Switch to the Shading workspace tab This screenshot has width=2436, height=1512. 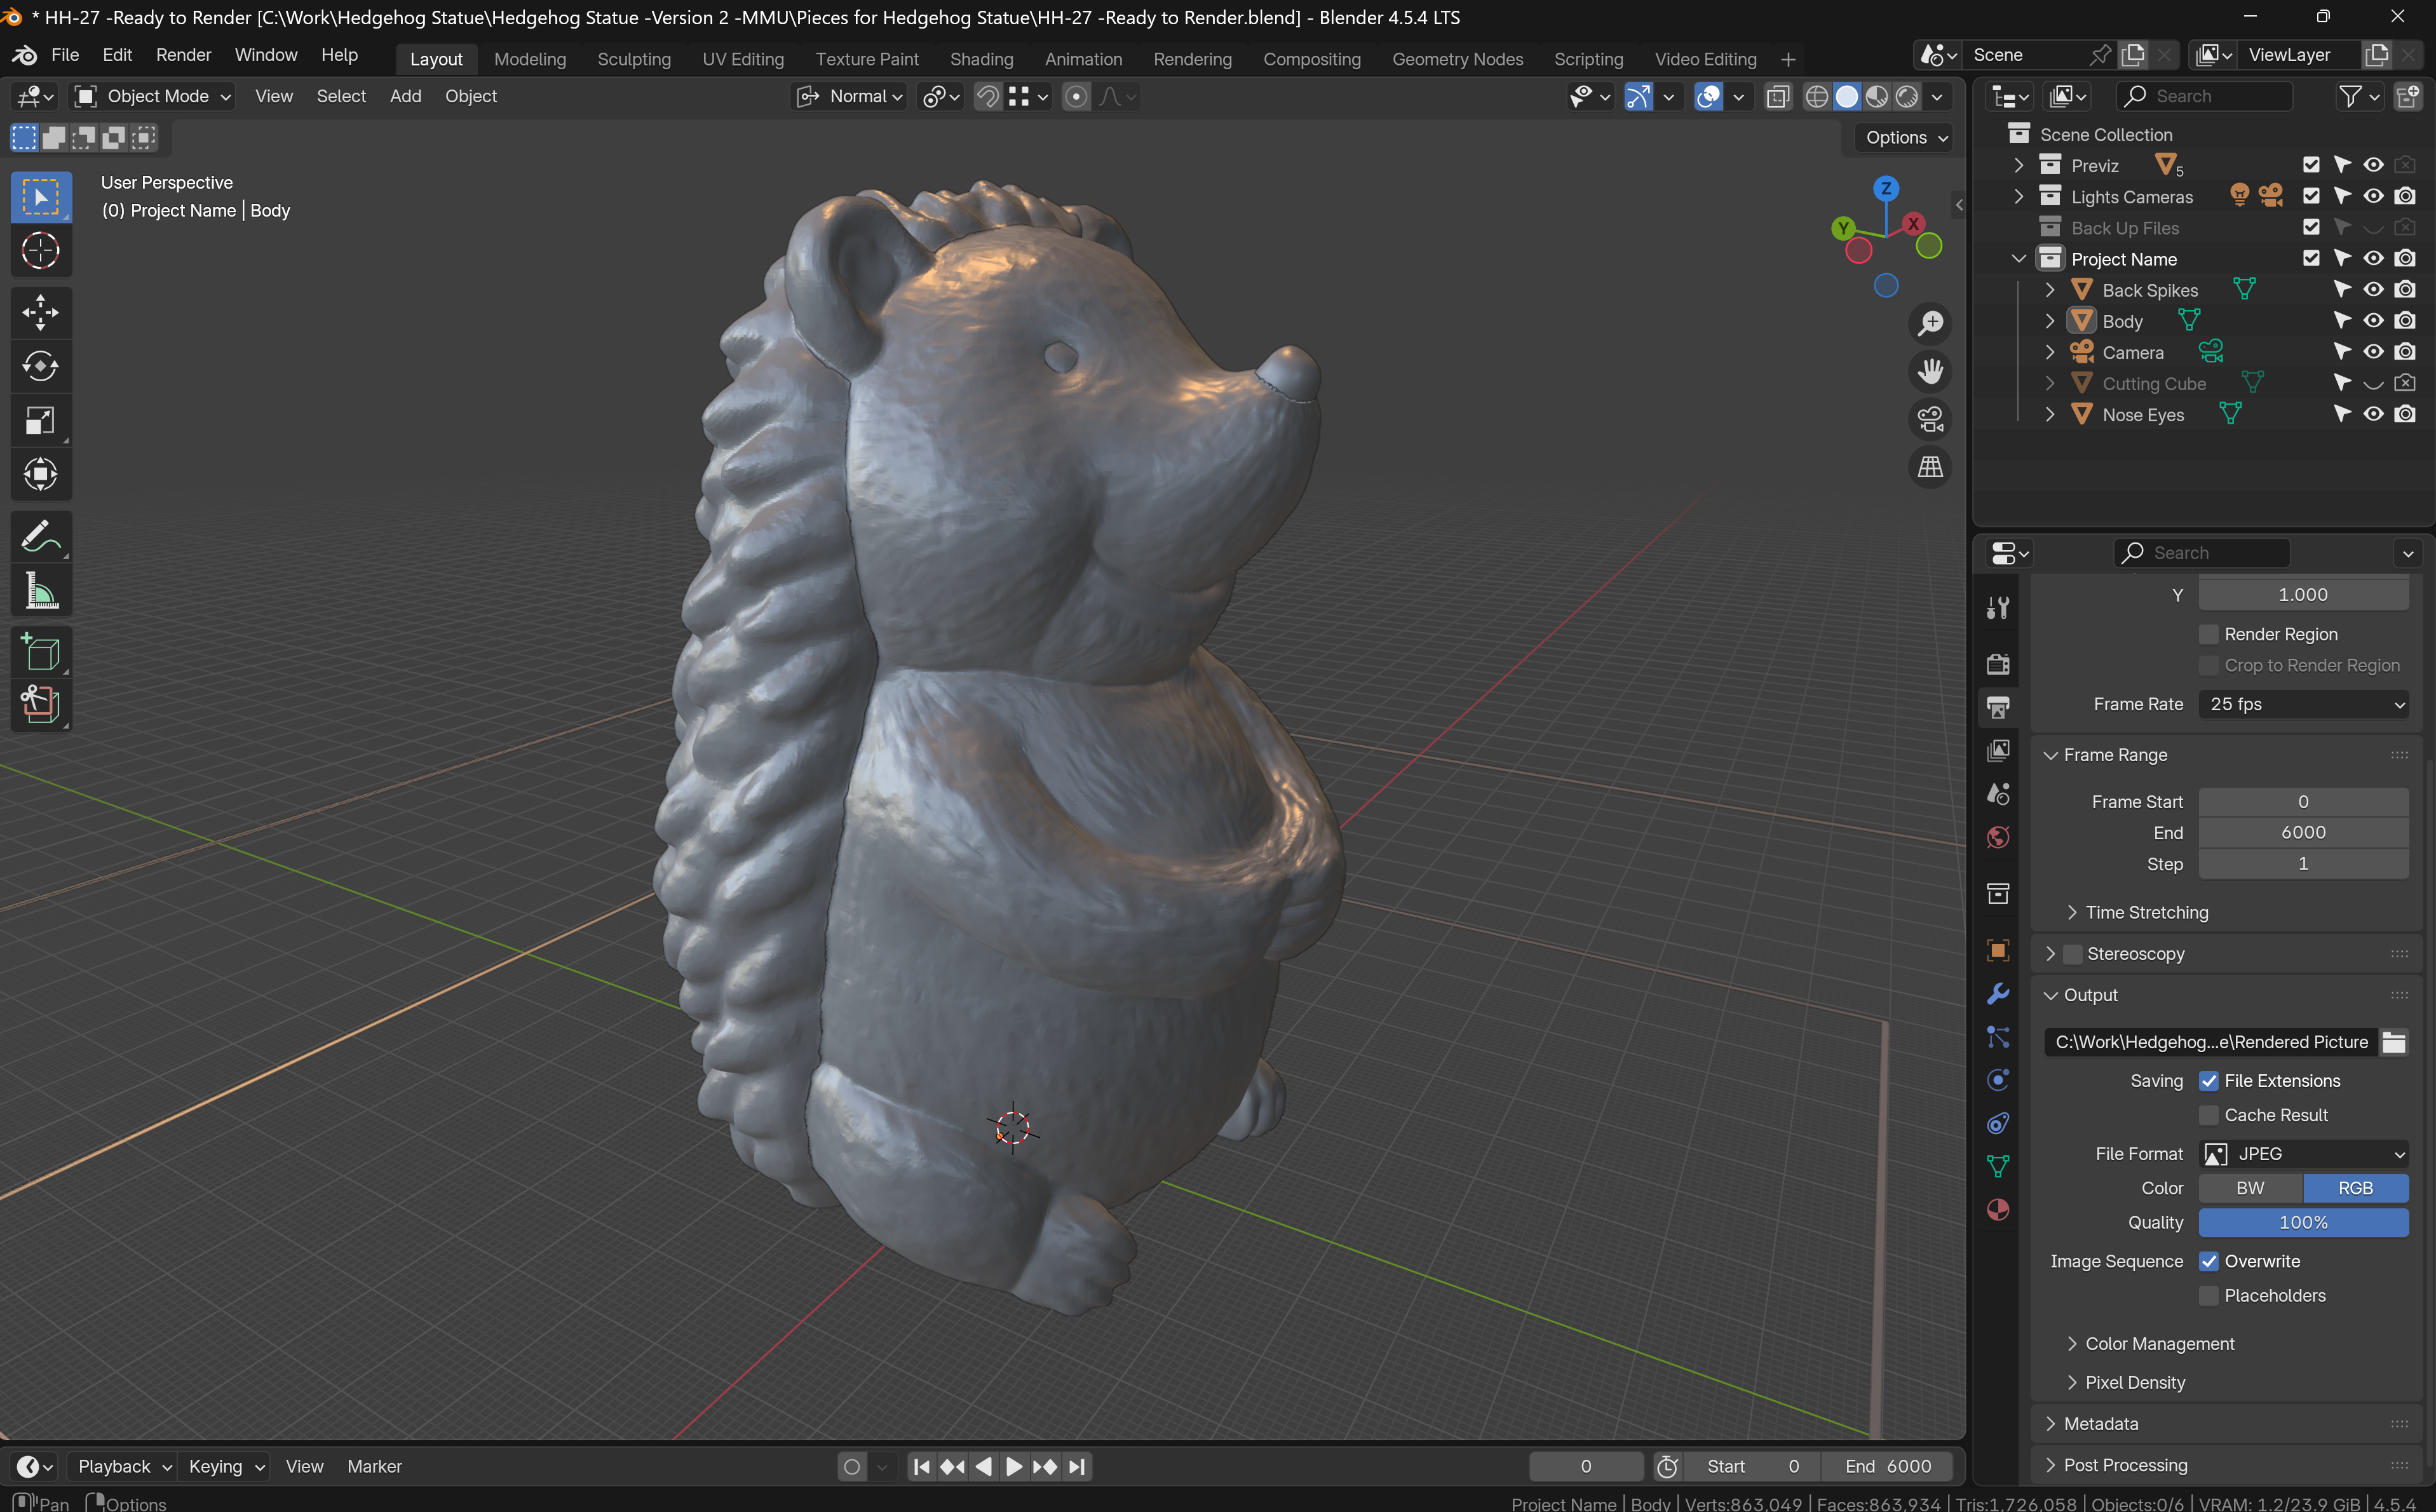[x=981, y=59]
